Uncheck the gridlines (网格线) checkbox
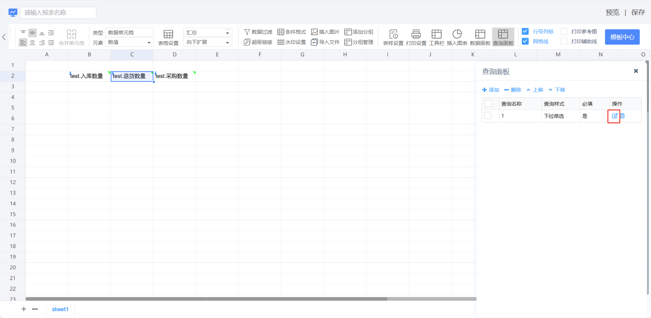The image size is (651, 318). pos(525,41)
